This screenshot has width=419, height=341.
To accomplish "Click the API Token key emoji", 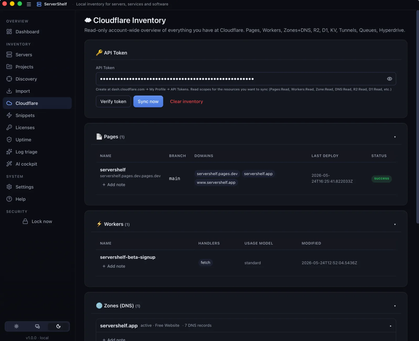I will pyautogui.click(x=99, y=53).
